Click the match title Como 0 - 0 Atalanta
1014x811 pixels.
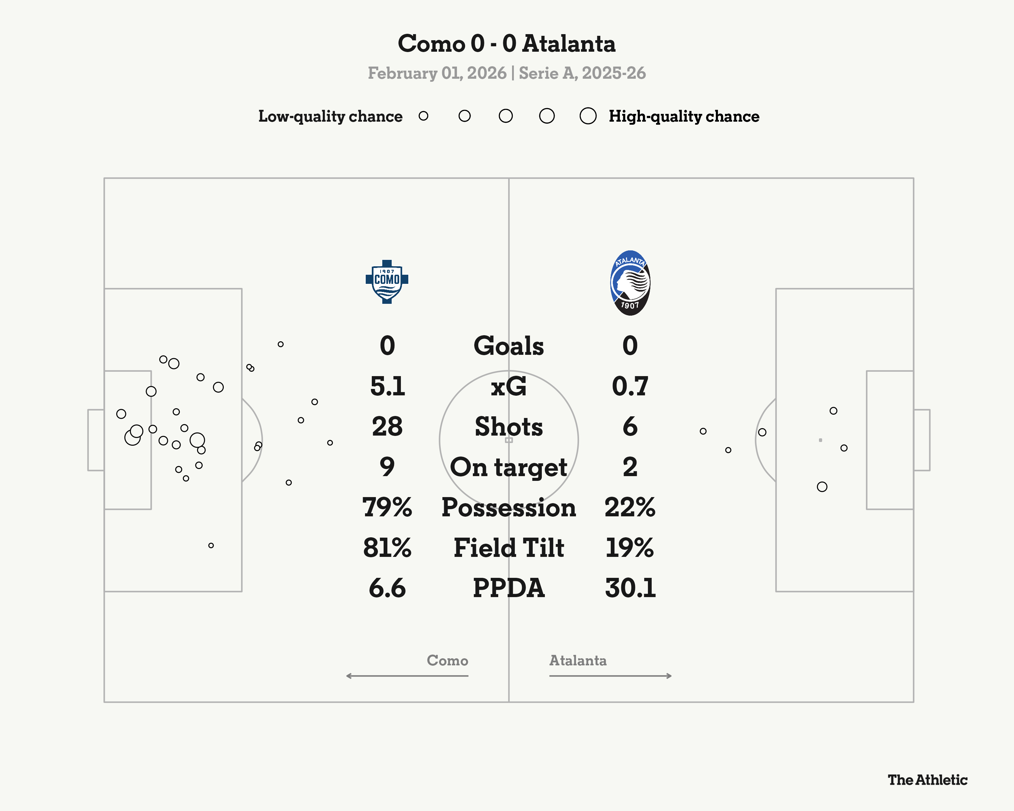coord(507,44)
